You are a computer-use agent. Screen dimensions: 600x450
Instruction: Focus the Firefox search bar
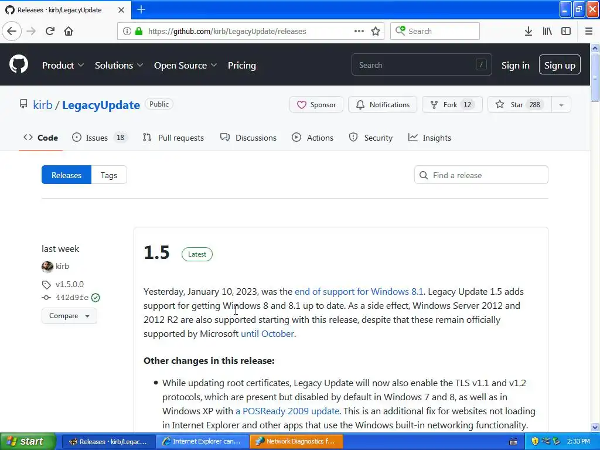click(435, 31)
